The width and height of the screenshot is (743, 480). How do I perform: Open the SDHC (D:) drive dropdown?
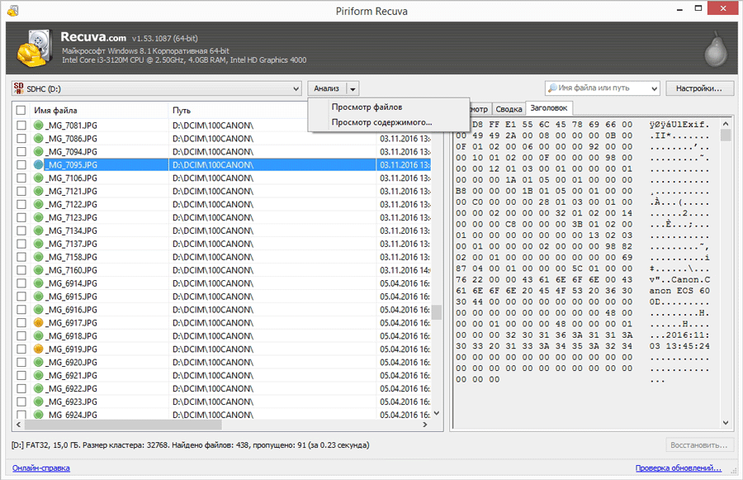click(x=296, y=88)
